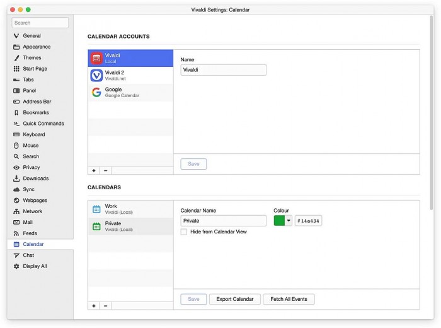Image resolution: width=441 pixels, height=328 pixels.
Task: Select Display All in the sidebar
Action: [x=35, y=266]
